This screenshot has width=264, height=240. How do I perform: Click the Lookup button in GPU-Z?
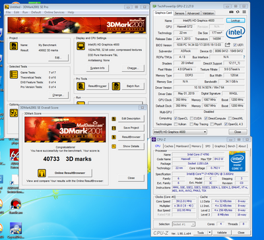pos(236,20)
